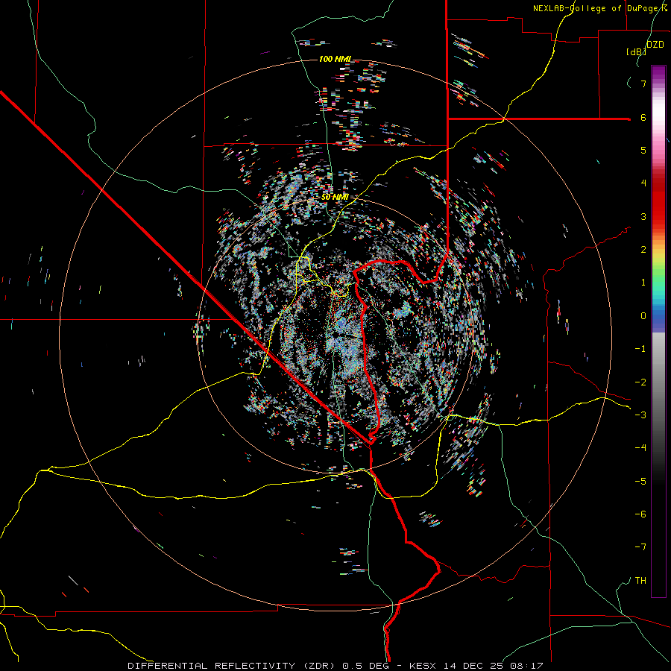
Task: Click the 0.5 DEG elevation text
Action: coord(366,666)
